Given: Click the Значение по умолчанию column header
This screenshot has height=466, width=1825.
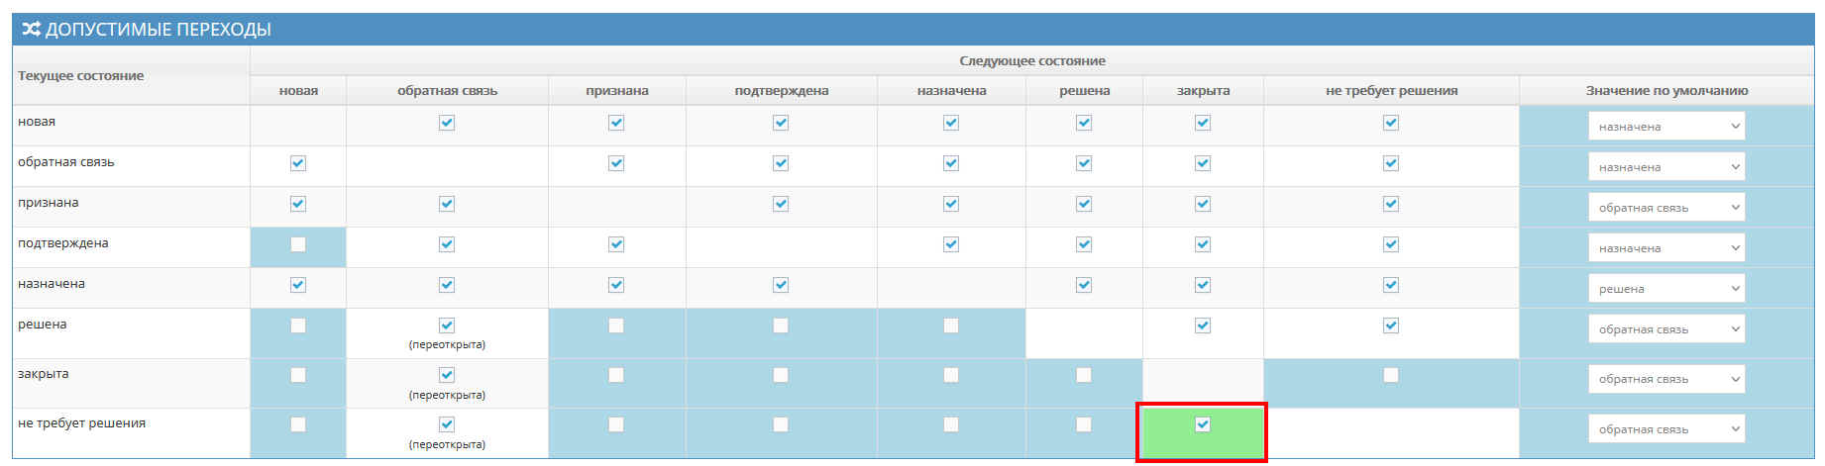Looking at the screenshot, I should pos(1666,91).
